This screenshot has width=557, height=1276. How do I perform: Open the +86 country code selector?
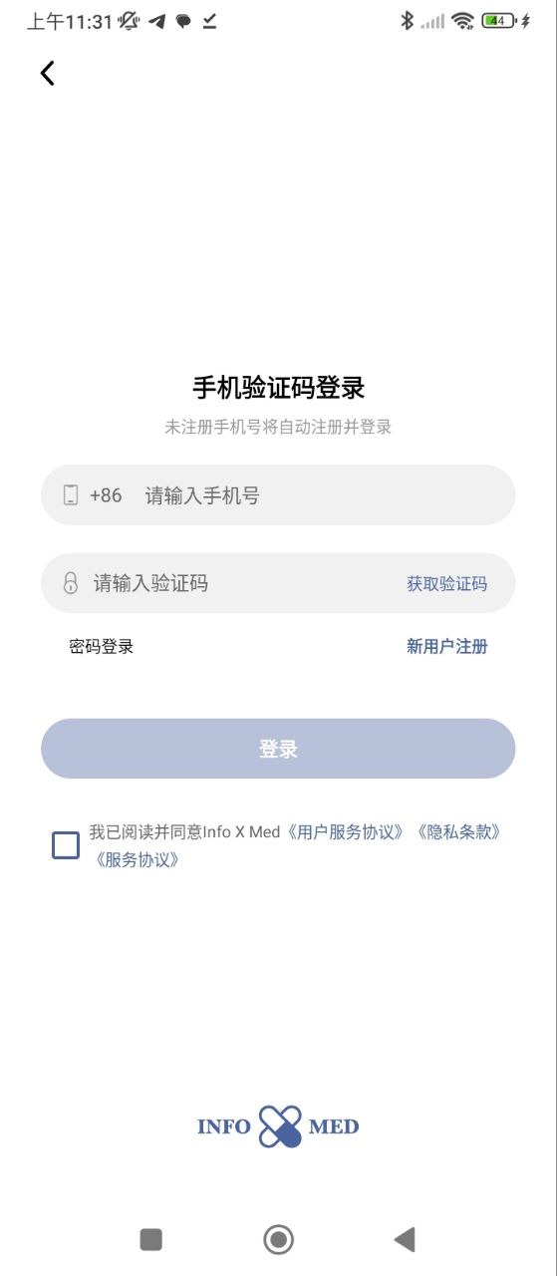tap(106, 495)
